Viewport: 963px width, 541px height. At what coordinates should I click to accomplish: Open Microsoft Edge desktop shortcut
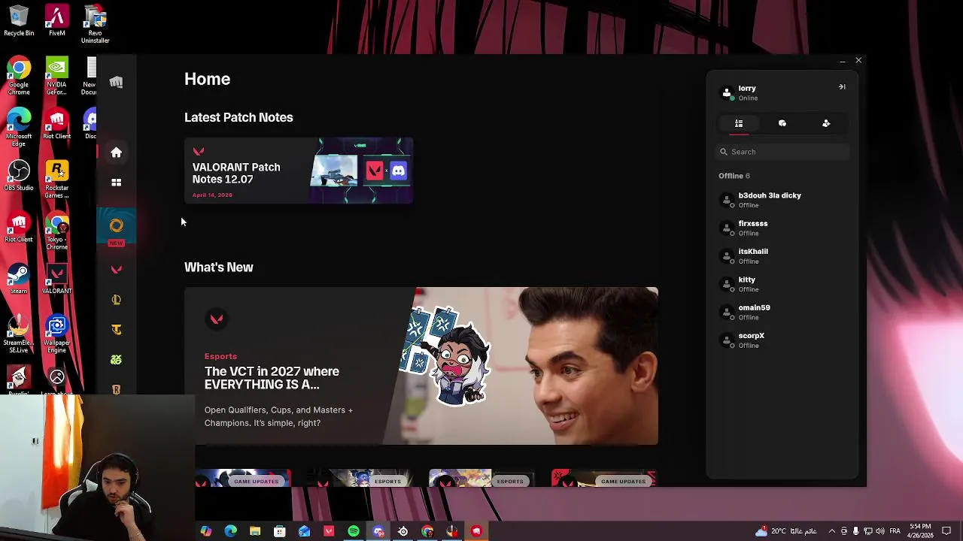(x=19, y=128)
